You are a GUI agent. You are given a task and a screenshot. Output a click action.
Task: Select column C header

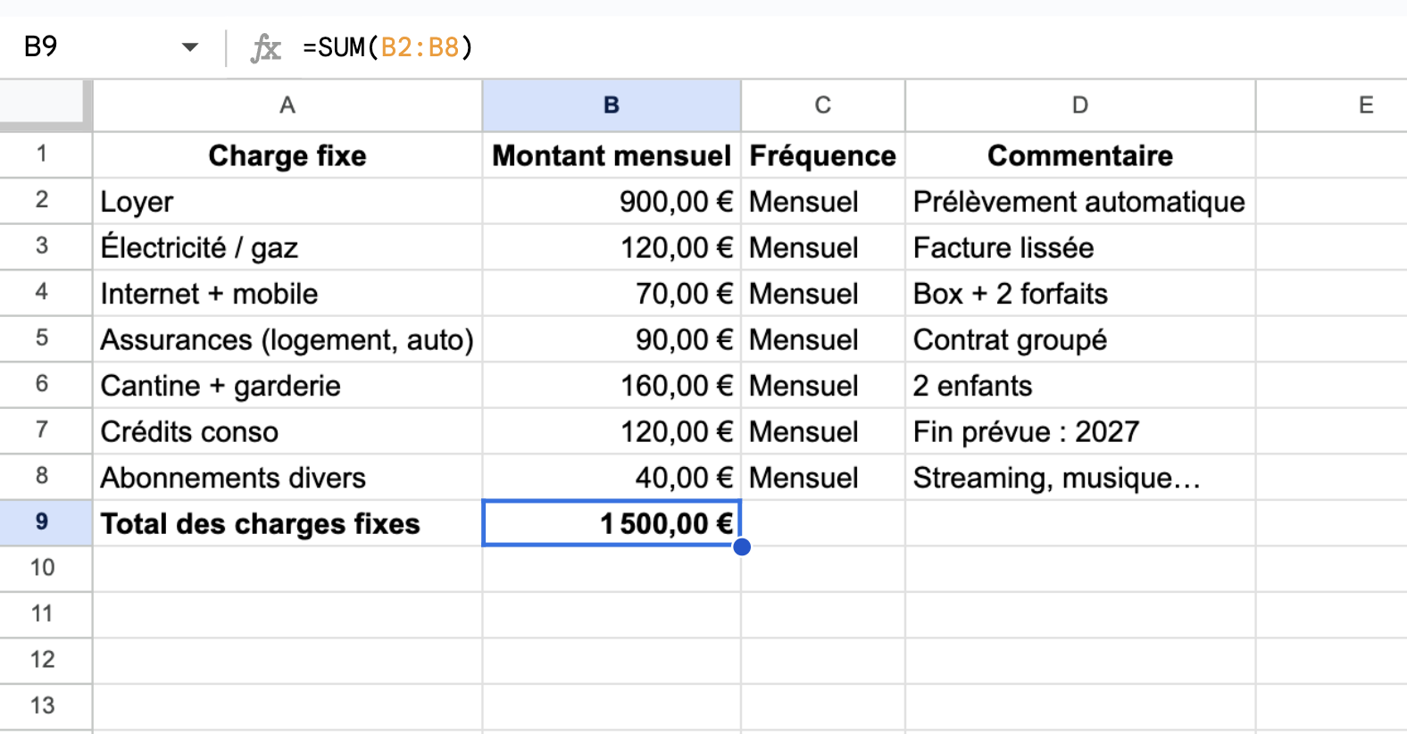(x=823, y=105)
